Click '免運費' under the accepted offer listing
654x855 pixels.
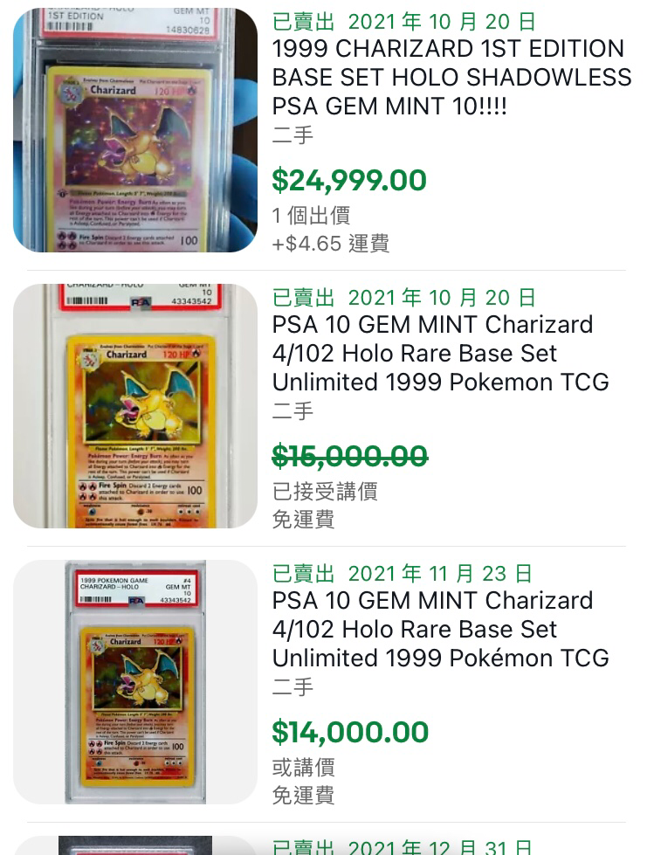pos(304,520)
